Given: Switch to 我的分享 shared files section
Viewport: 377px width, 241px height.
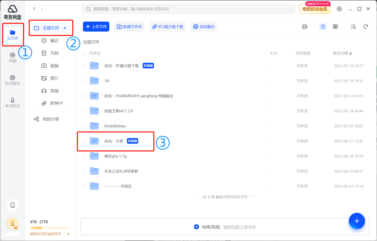Looking at the screenshot, I should coord(51,119).
